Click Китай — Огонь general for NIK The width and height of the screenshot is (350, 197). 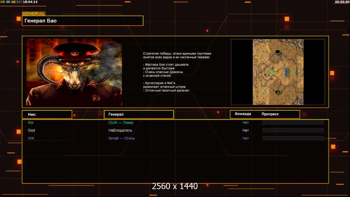click(x=121, y=138)
